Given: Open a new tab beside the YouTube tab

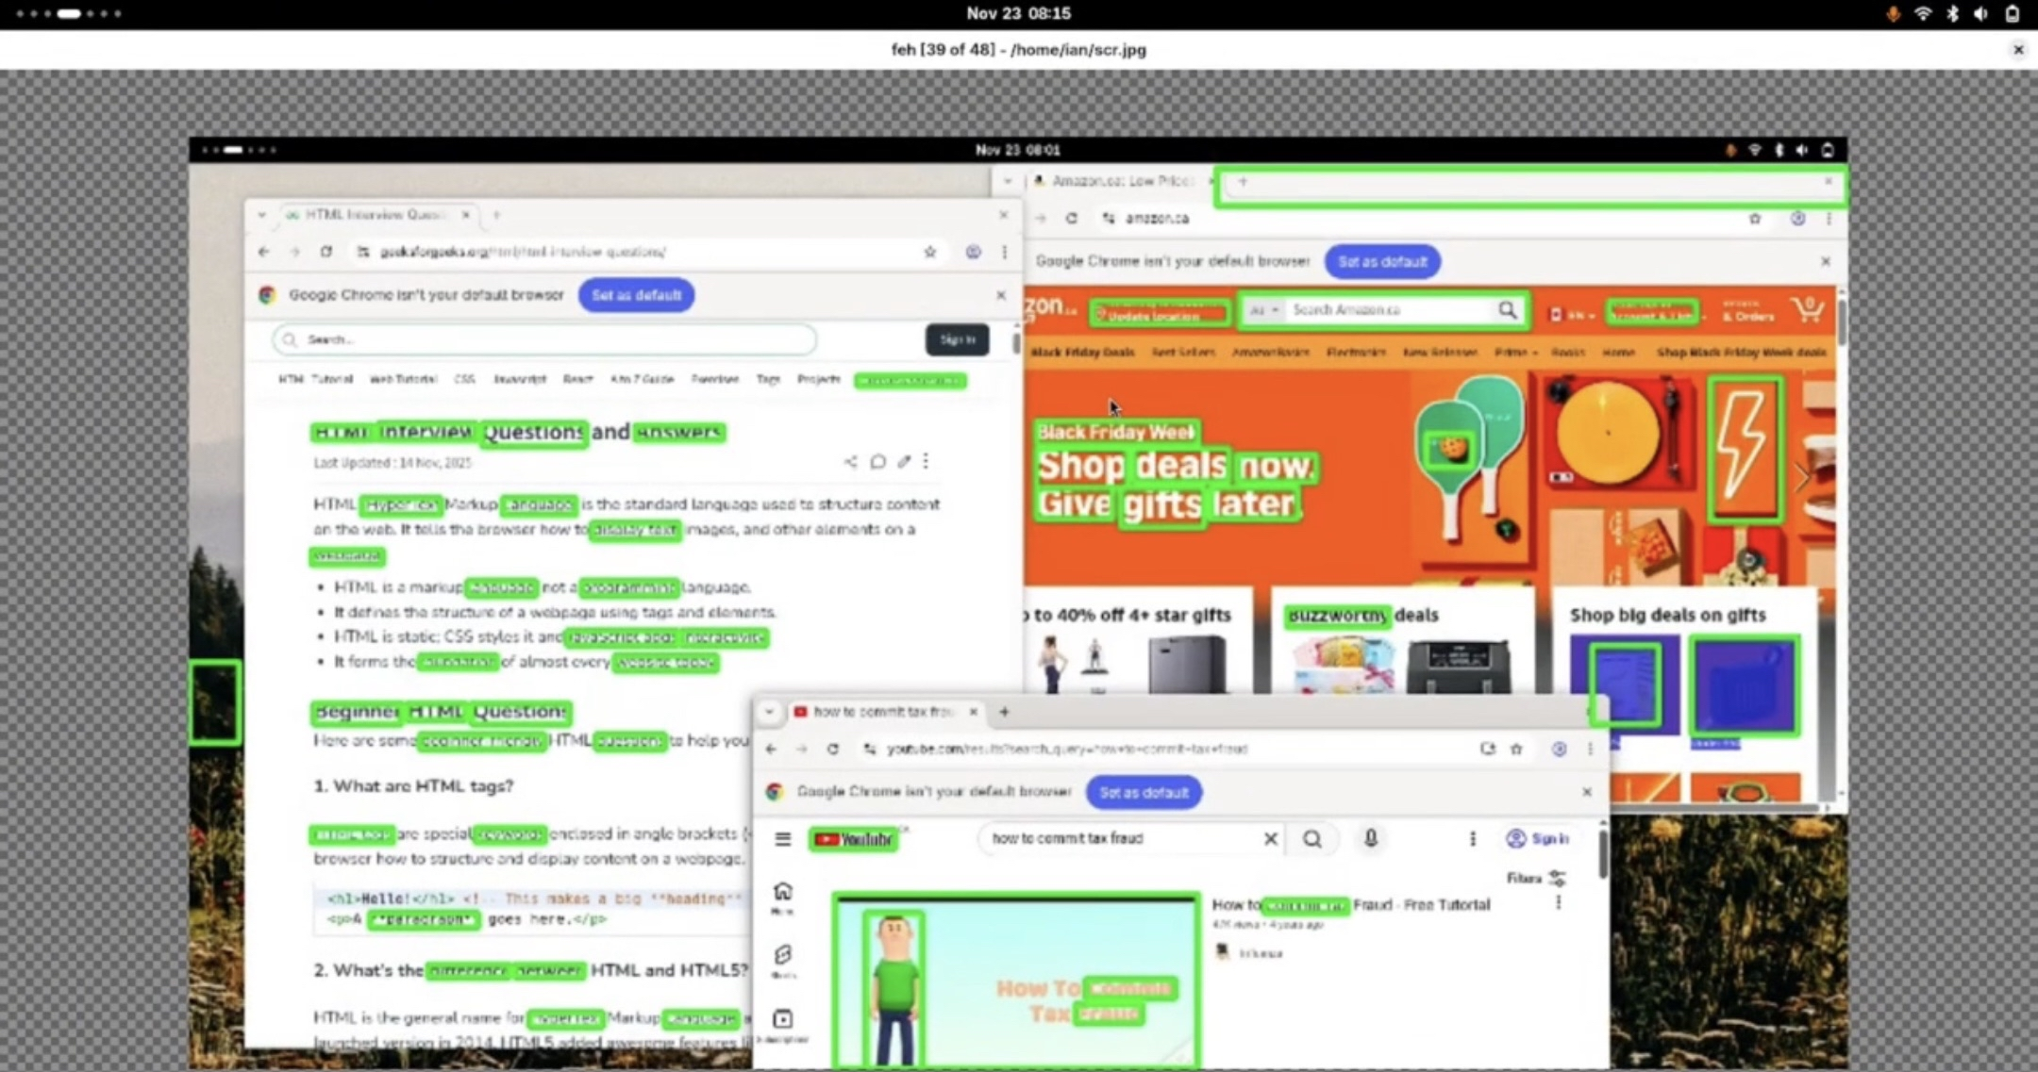Looking at the screenshot, I should pos(1004,712).
